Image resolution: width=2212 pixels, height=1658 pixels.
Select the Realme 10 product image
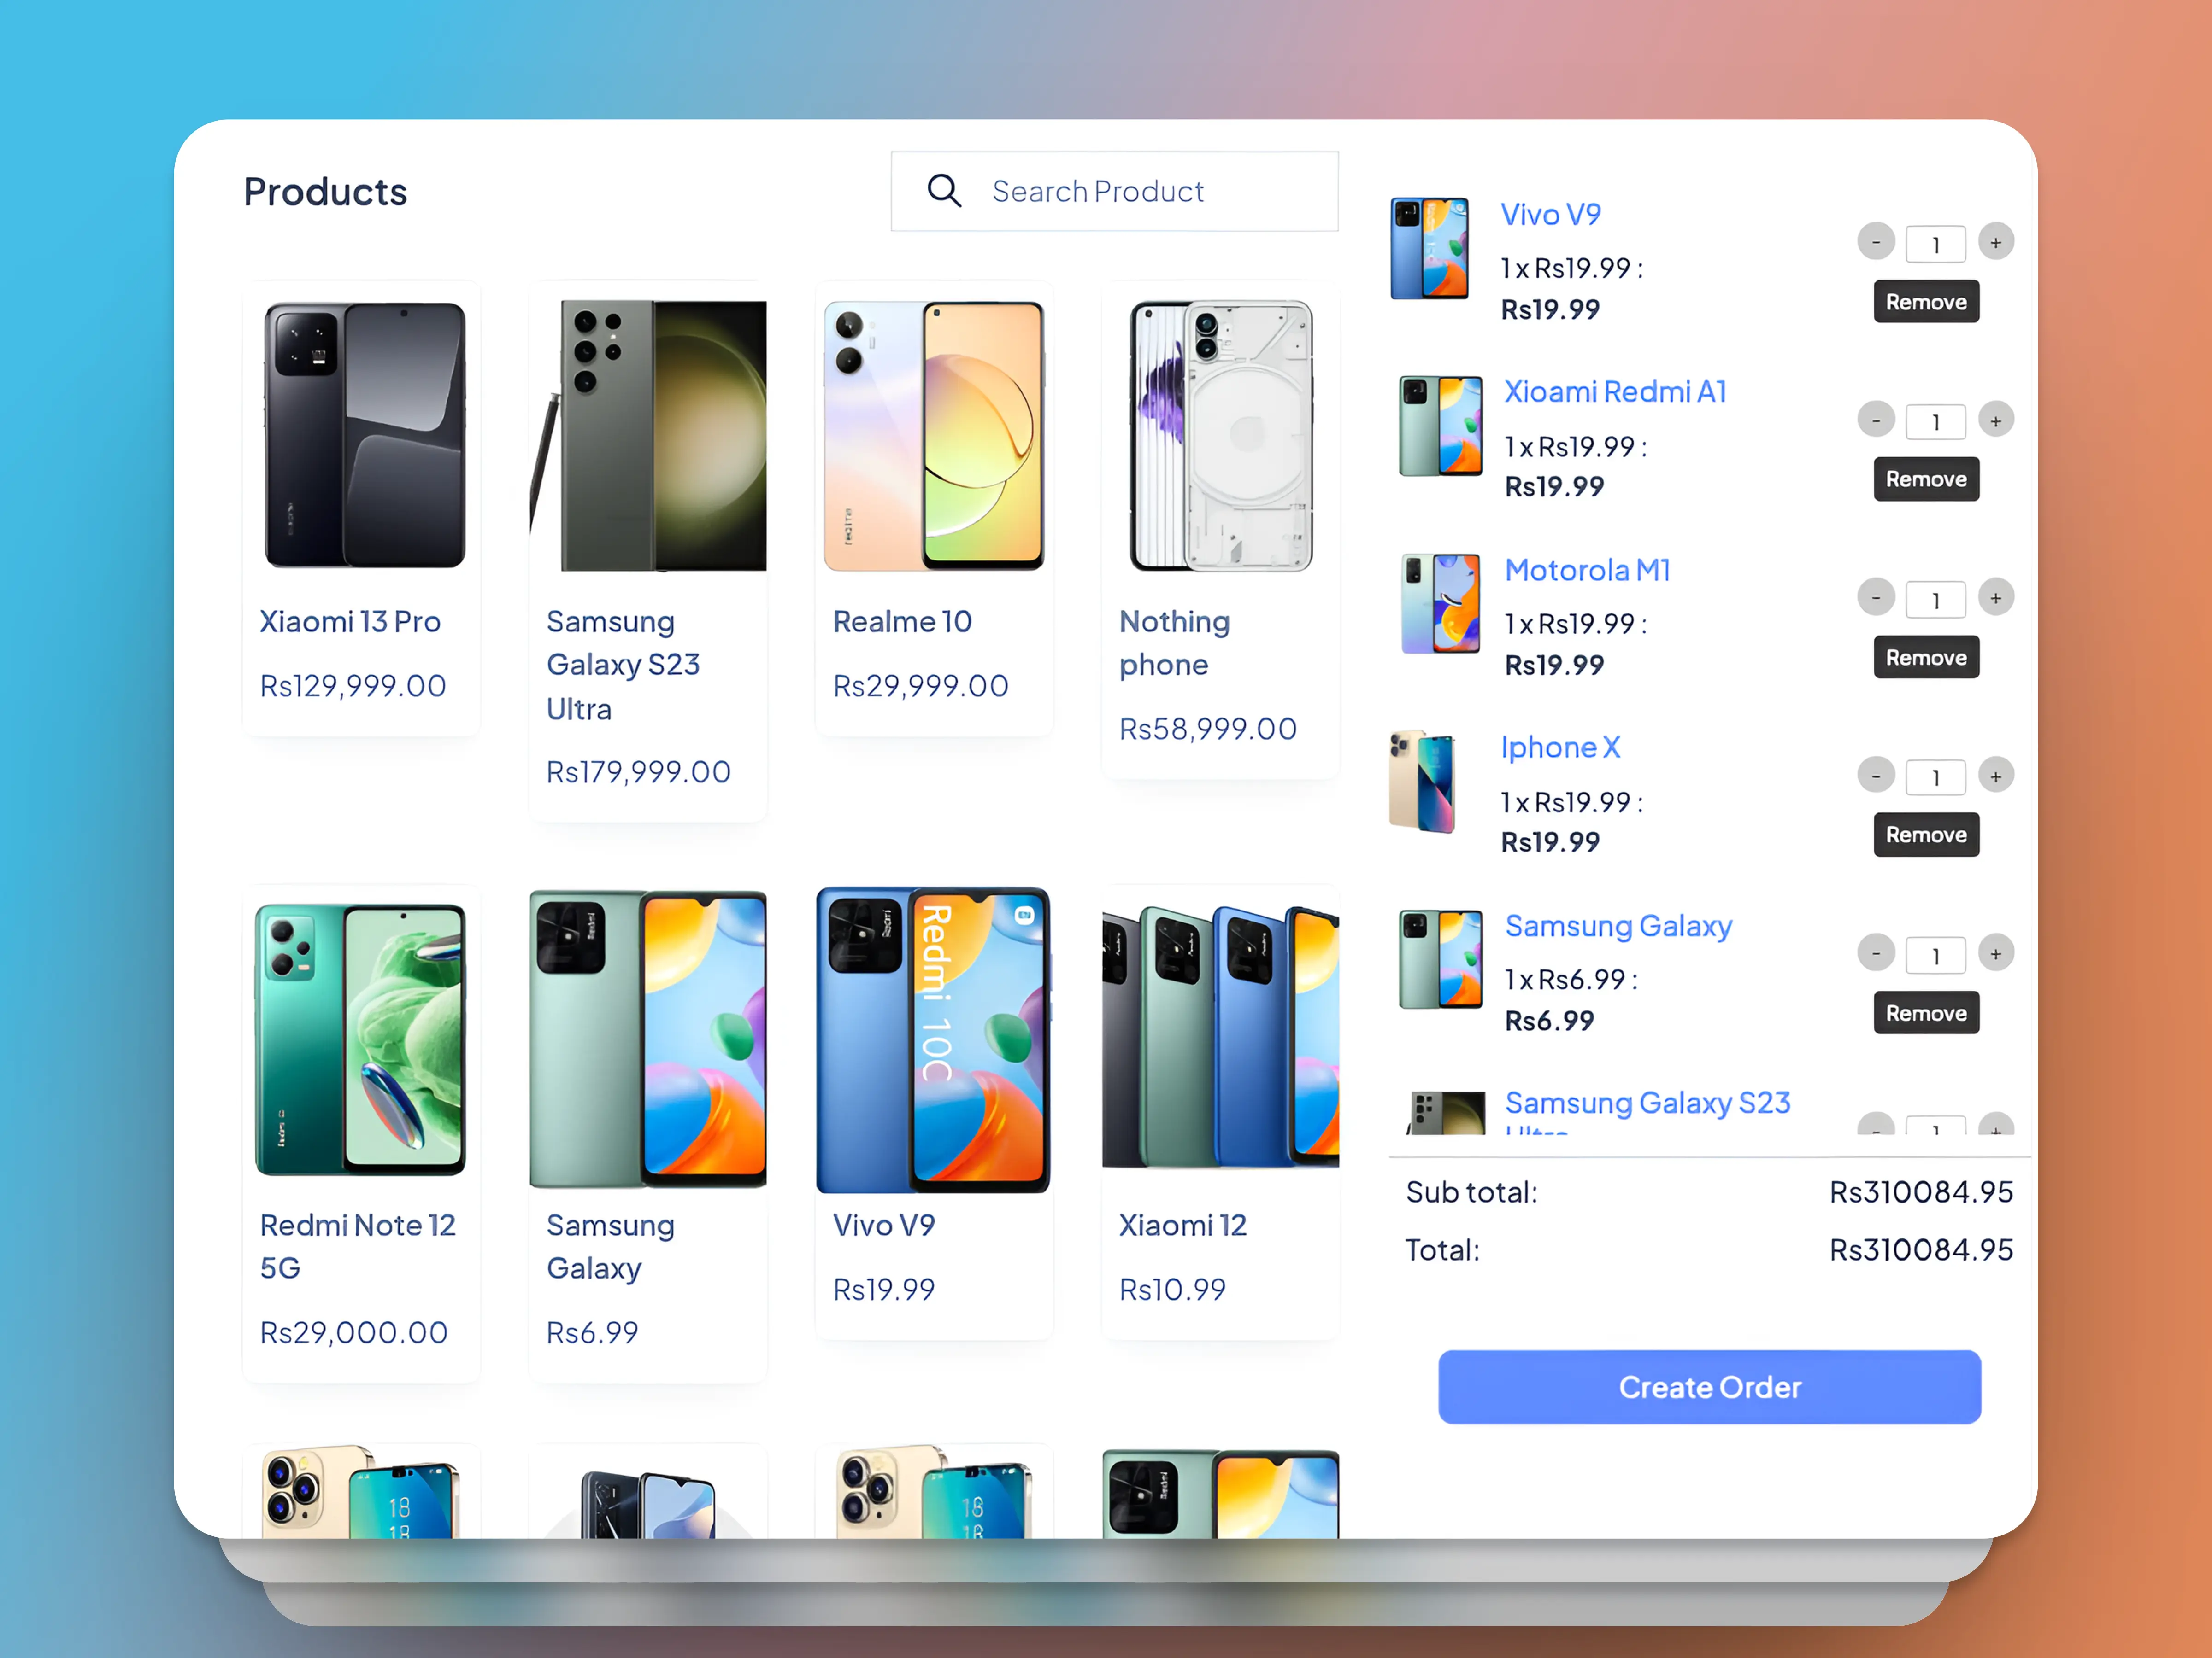pos(934,436)
